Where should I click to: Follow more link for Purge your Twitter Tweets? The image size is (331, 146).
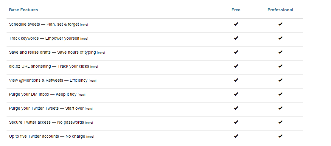tap(89, 109)
